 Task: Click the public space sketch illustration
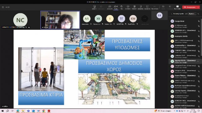[114, 89]
